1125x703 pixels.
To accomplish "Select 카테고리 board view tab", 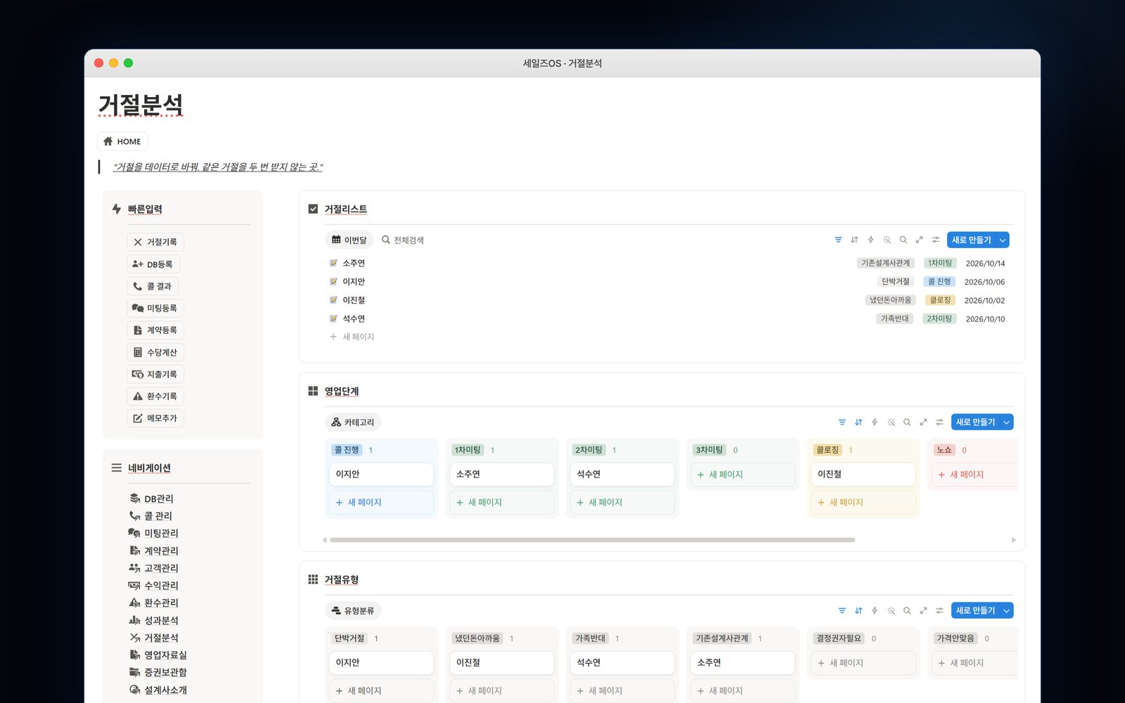I will (x=353, y=422).
